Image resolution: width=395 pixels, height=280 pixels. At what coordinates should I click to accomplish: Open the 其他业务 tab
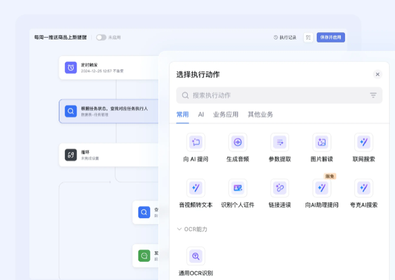coord(260,114)
